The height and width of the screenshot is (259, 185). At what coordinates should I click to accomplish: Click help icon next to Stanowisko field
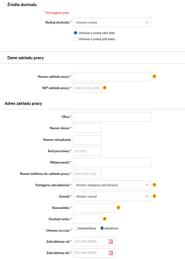click(118, 207)
